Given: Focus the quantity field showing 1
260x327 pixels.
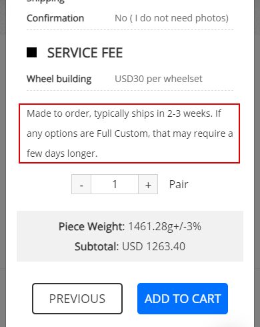Looking at the screenshot, I should pyautogui.click(x=115, y=184).
